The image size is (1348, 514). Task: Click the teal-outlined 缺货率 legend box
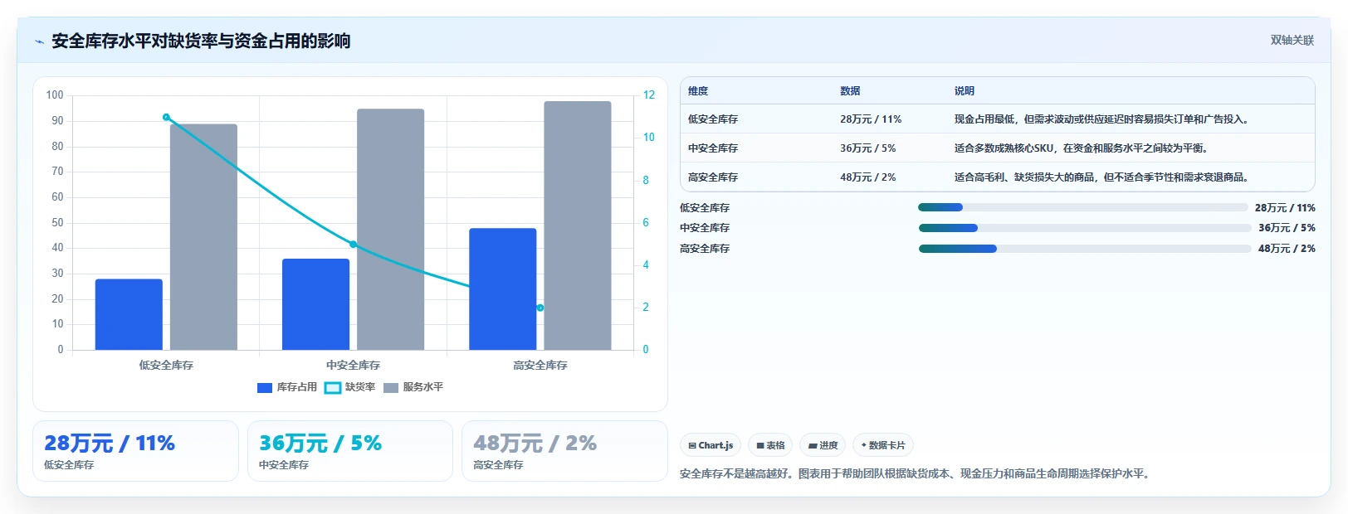[332, 387]
